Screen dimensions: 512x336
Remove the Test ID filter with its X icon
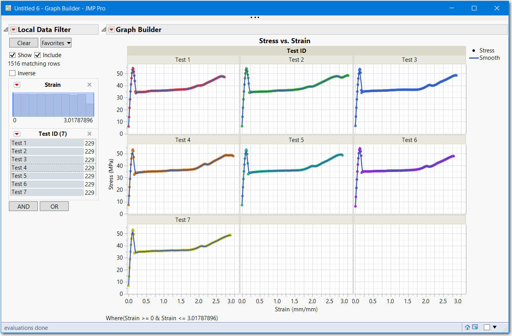coord(89,133)
